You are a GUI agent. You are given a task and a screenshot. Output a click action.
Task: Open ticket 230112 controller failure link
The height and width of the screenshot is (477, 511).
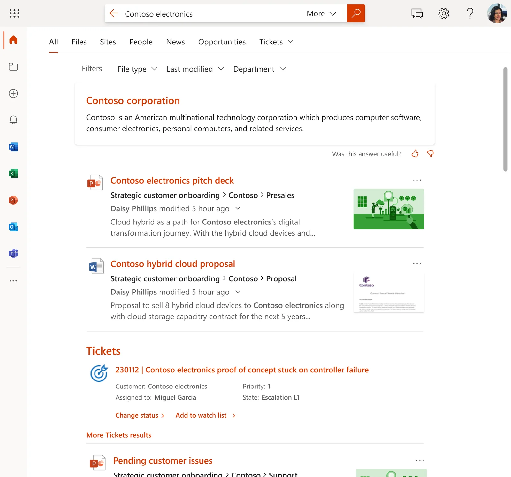pos(242,370)
